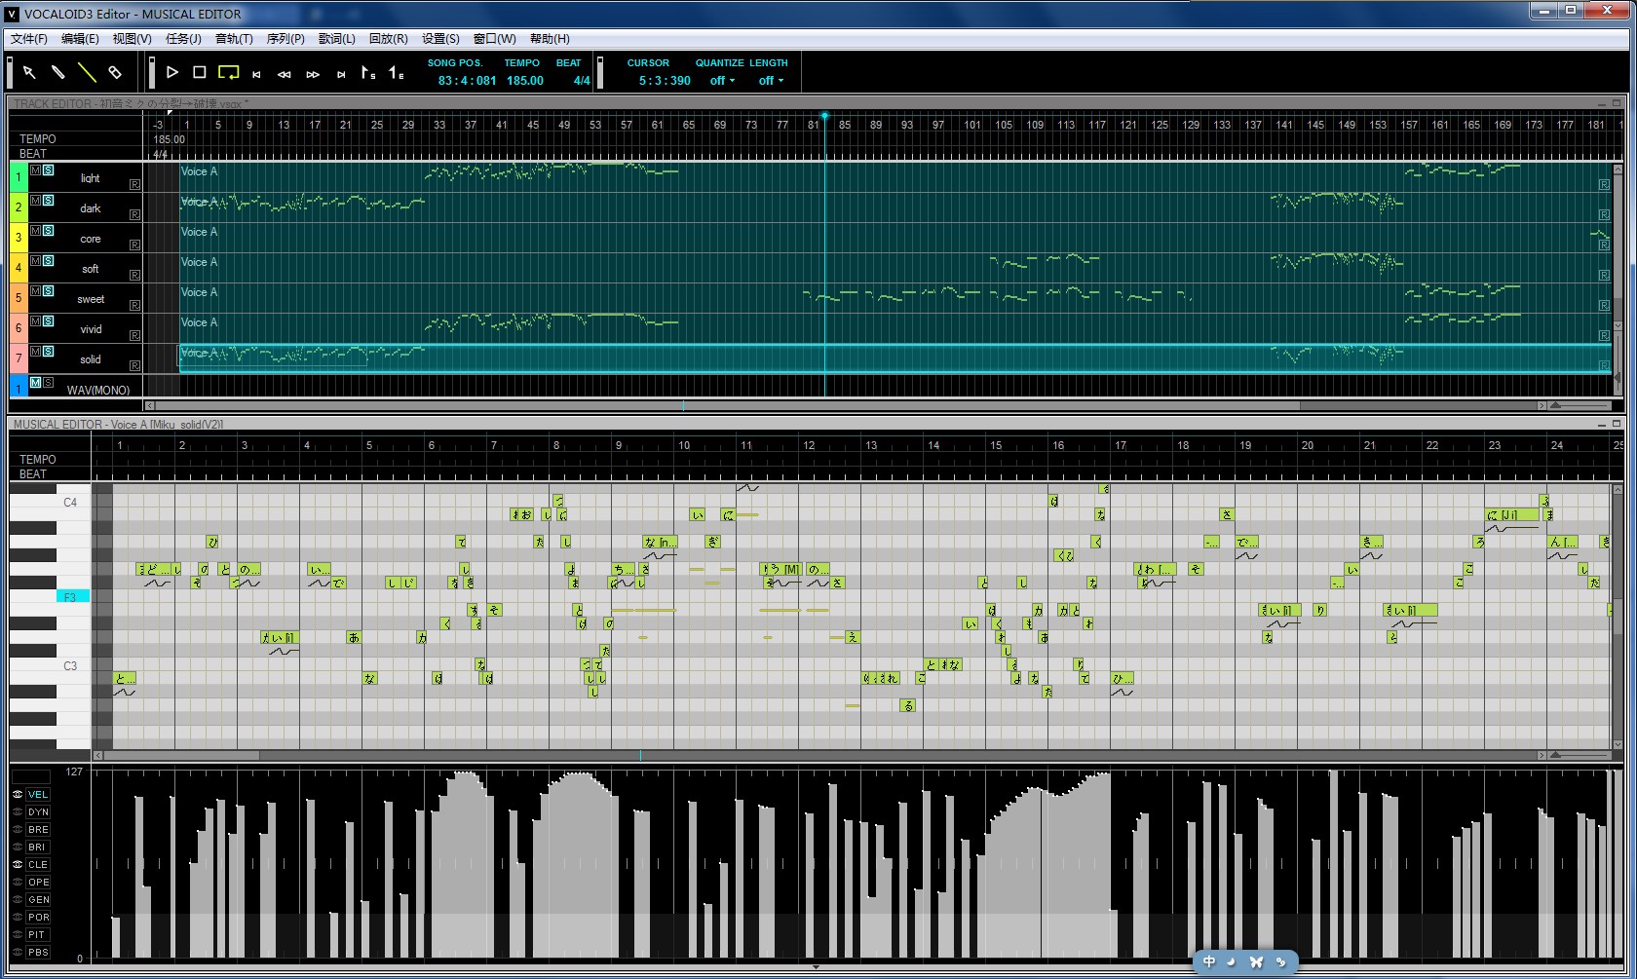This screenshot has width=1637, height=979.
Task: Set the end marker flag icon
Action: (396, 73)
